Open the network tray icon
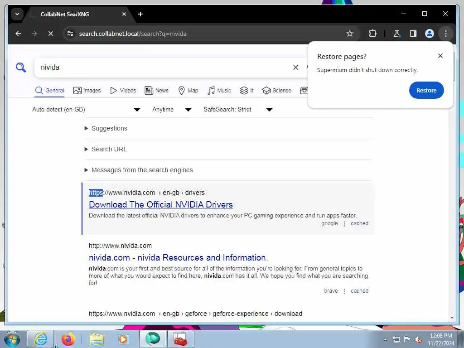The image size is (464, 348). 396,339
